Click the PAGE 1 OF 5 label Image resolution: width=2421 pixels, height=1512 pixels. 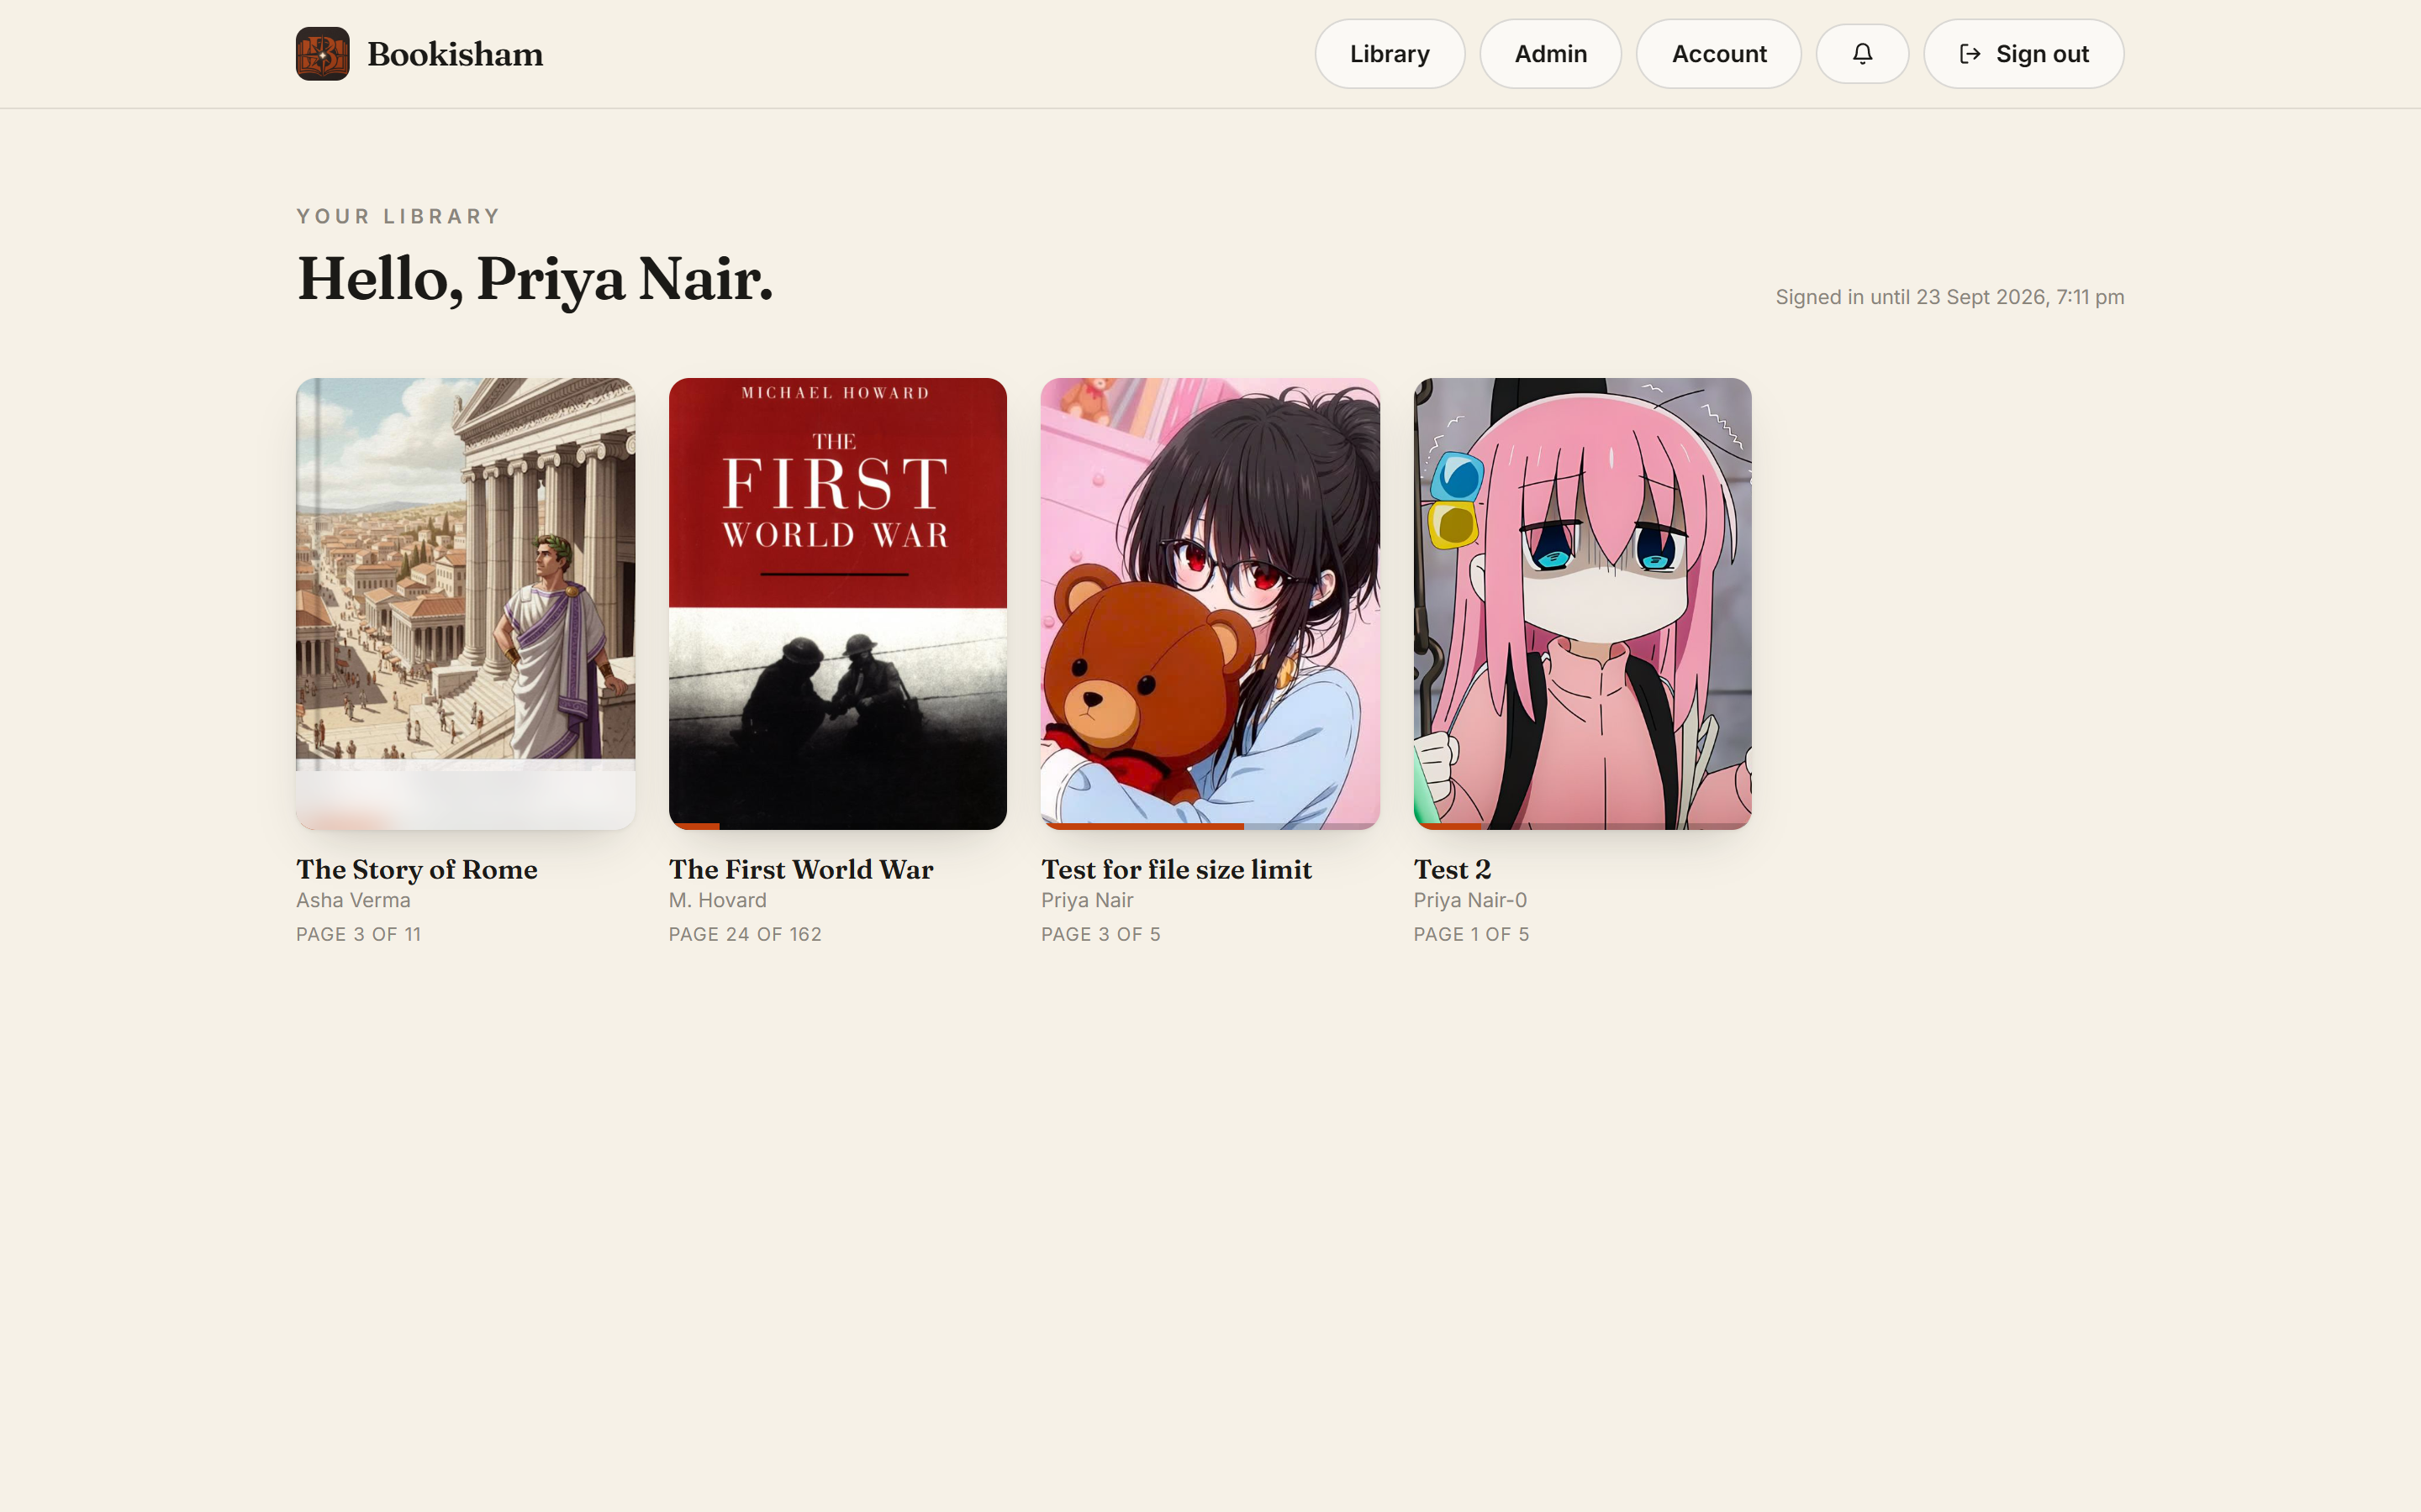1472,934
